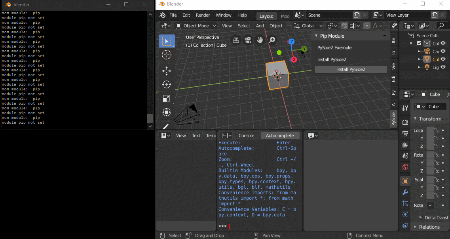Open the Object Mode dropdown
Image resolution: width=450 pixels, height=239 pixels.
tap(196, 26)
